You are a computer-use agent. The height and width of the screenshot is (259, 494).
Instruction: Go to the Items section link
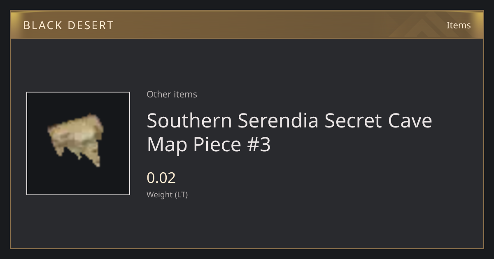pyautogui.click(x=459, y=25)
